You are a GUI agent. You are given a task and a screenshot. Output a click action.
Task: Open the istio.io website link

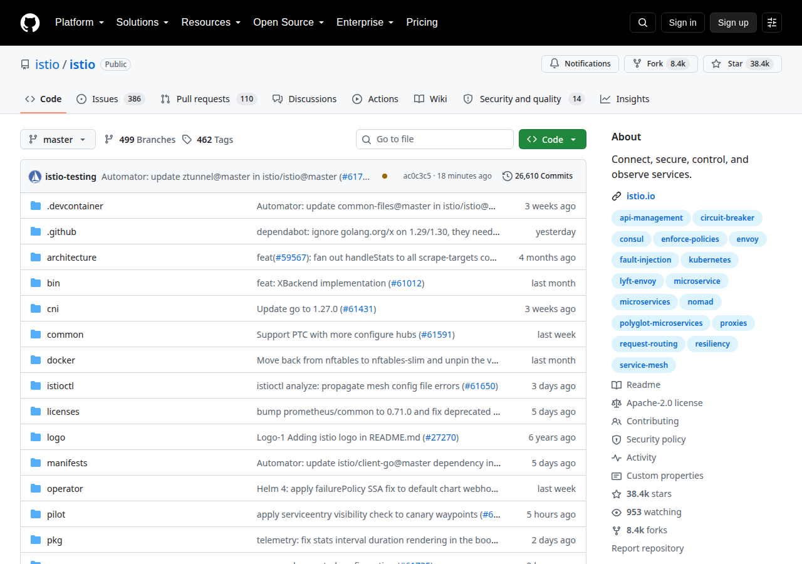641,196
